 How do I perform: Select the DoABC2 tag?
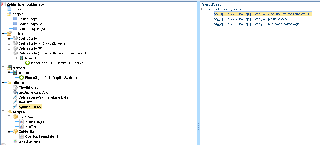click(x=25, y=102)
